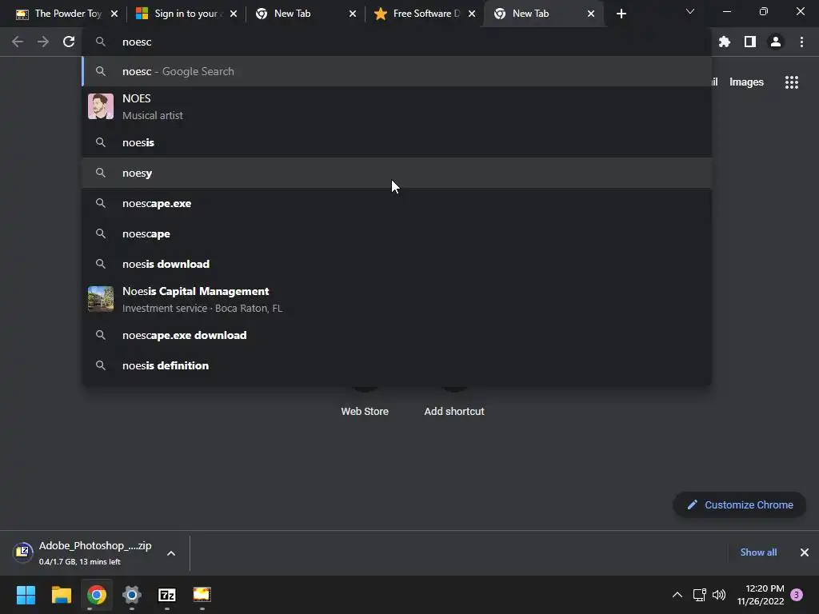Close the Sign in to your account tab
This screenshot has width=819, height=614.
234,14
